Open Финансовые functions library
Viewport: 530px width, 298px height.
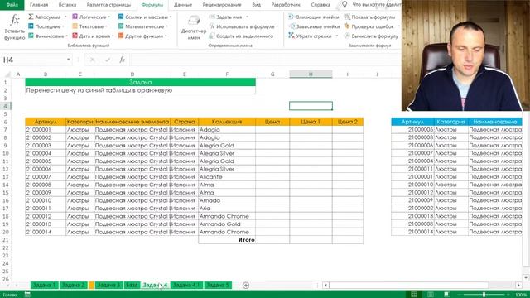coord(48,36)
